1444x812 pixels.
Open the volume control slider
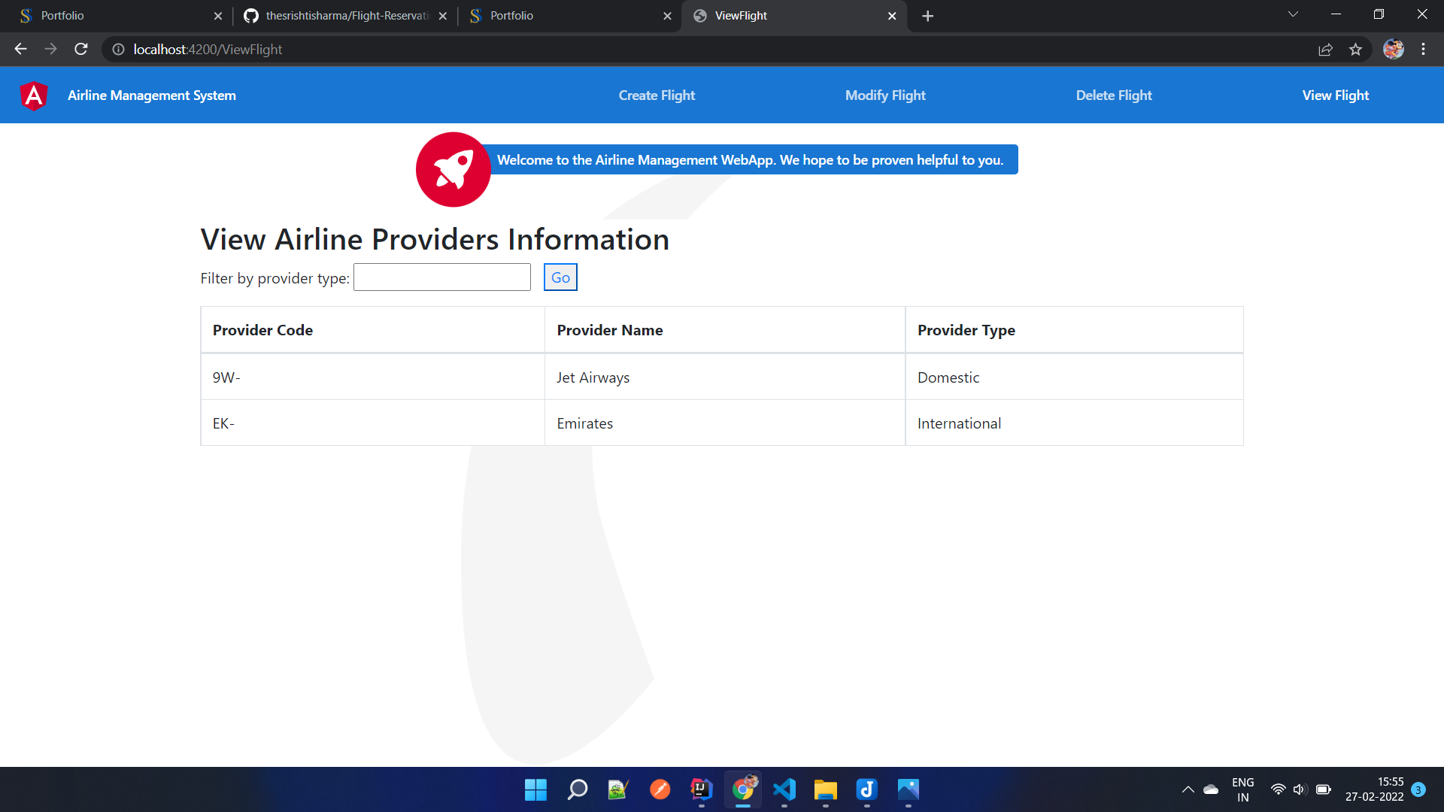[x=1300, y=789]
